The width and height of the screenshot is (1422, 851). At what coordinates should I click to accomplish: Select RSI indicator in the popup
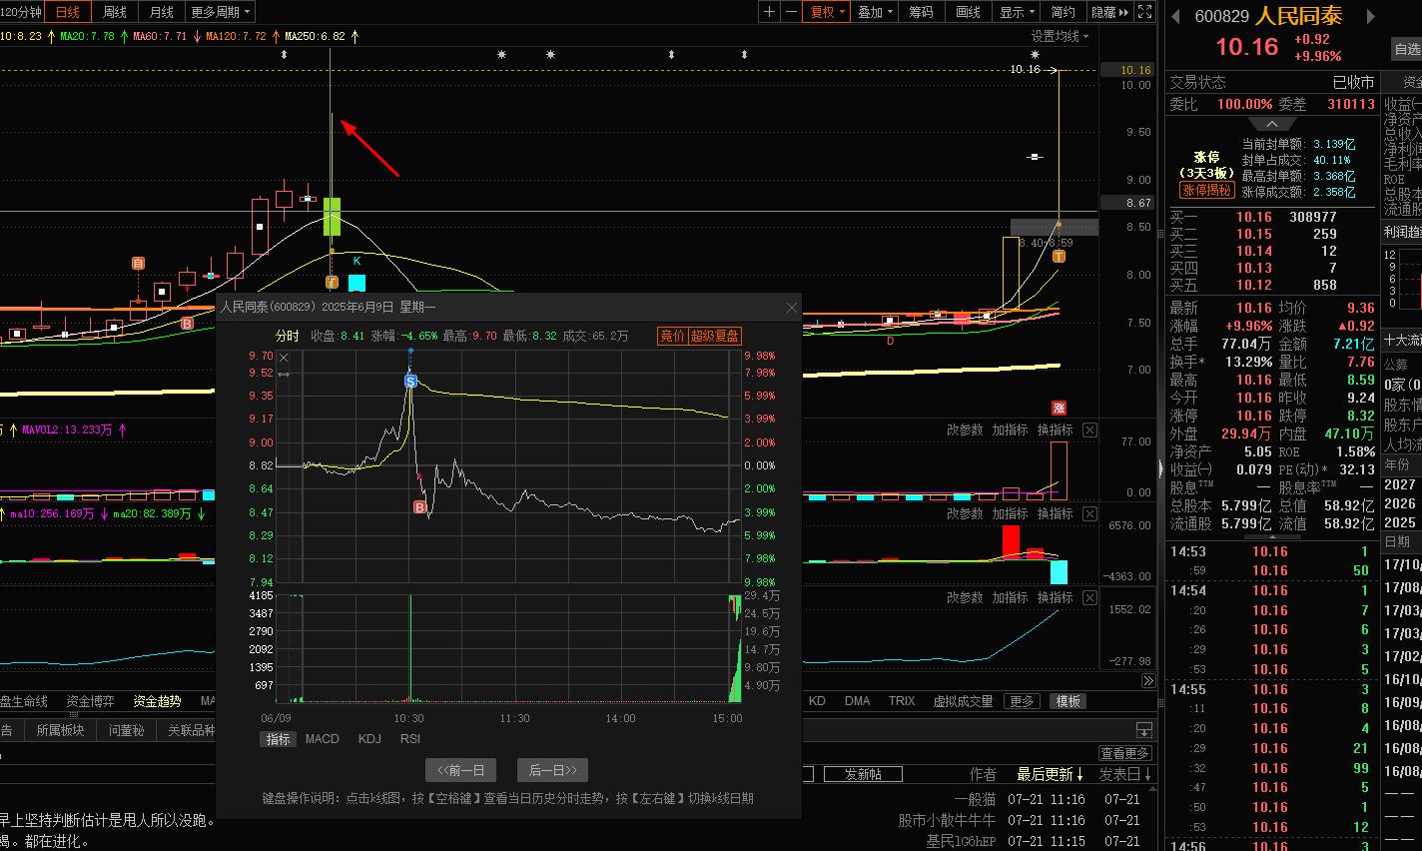click(x=410, y=739)
